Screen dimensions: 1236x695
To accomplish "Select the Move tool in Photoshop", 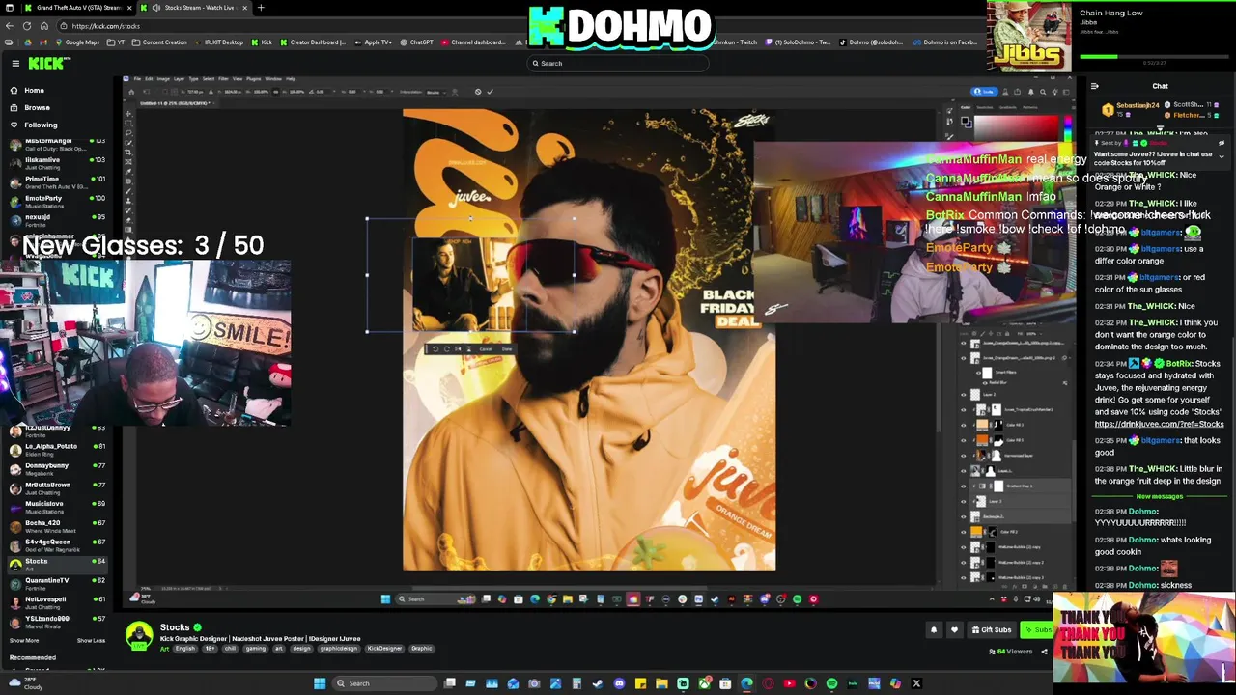I will tap(128, 114).
